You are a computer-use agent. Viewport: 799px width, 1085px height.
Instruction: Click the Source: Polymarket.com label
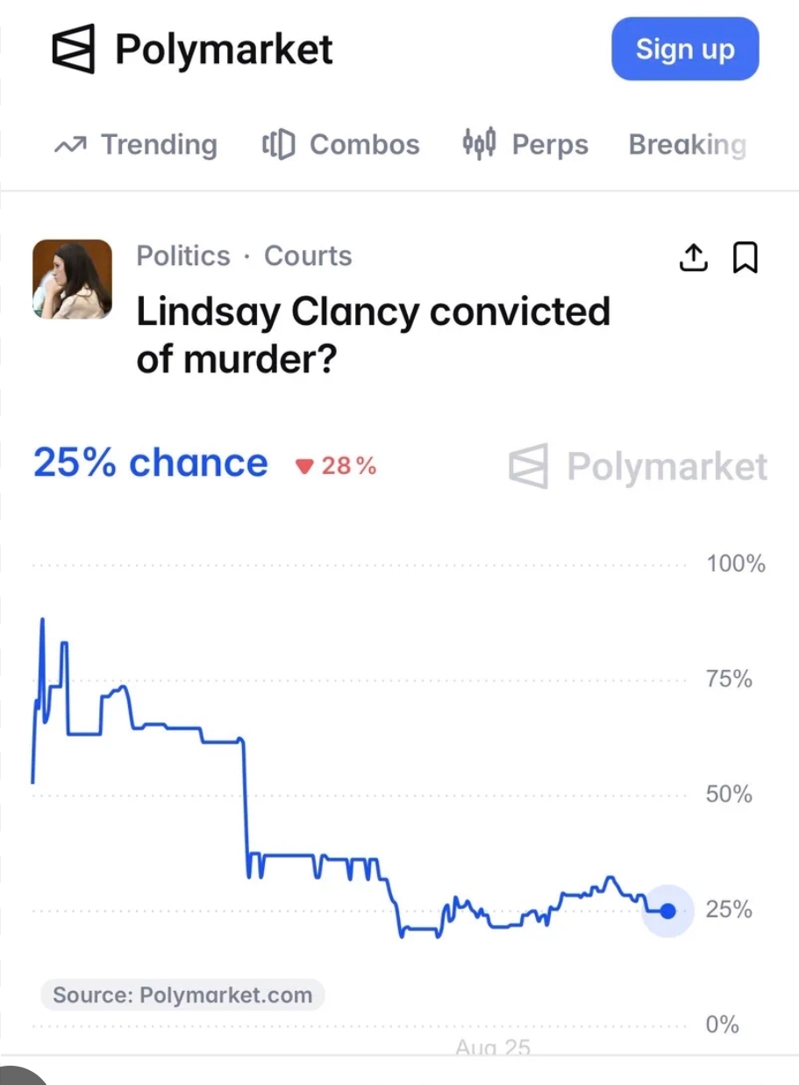(182, 995)
